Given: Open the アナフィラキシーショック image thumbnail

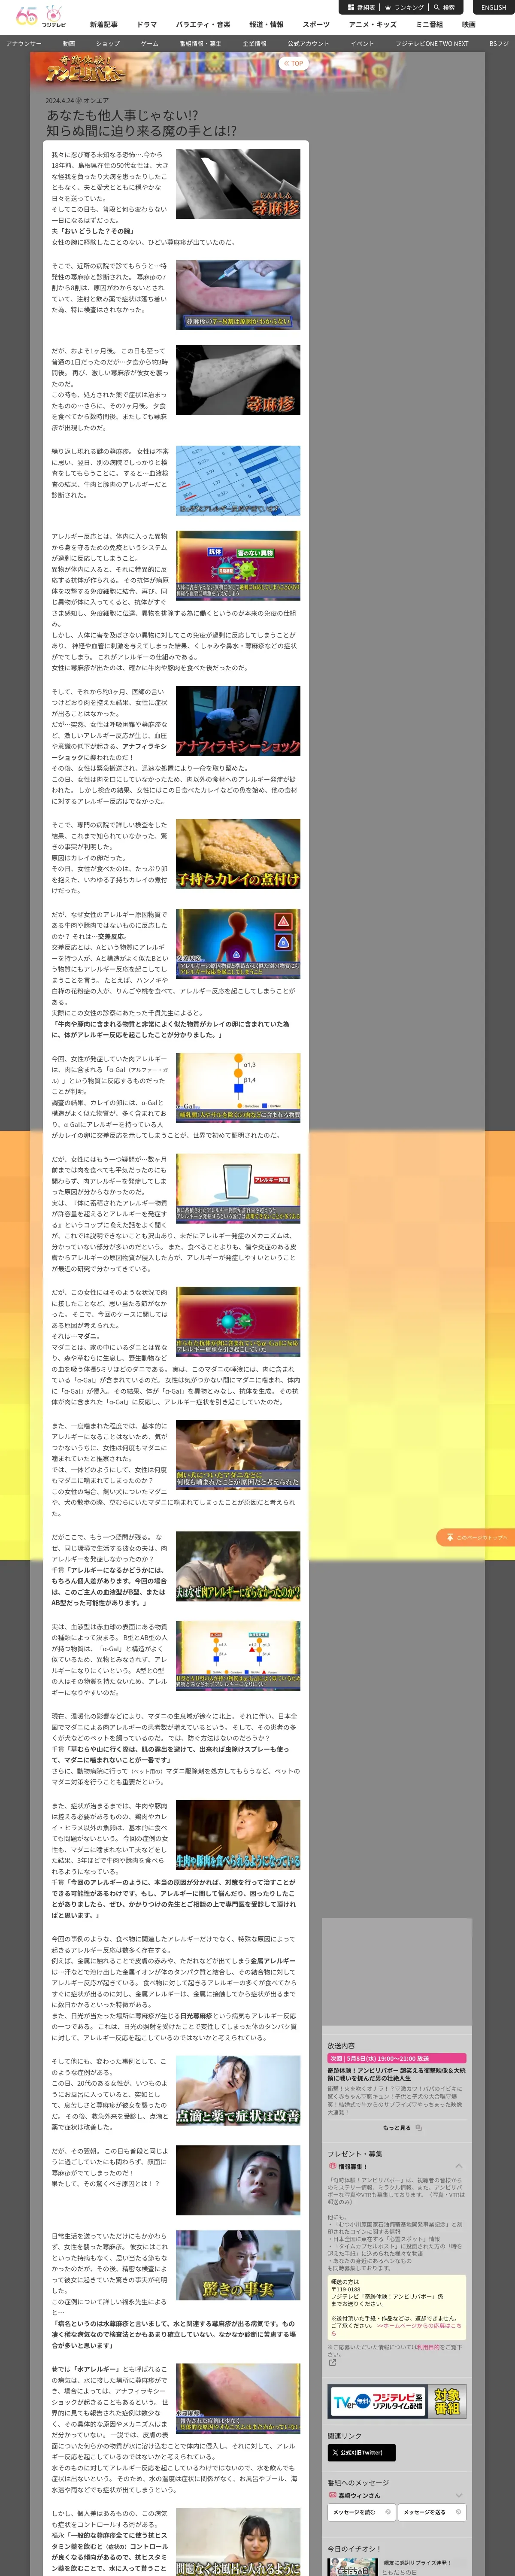Looking at the screenshot, I should click(238, 720).
